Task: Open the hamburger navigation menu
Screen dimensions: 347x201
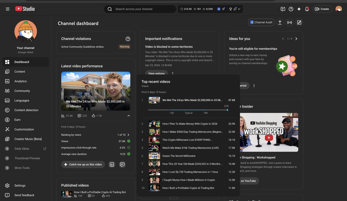Action: click(8, 9)
